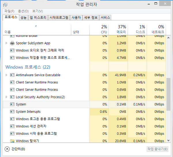Sort by the 메모리 column header
173x157 pixels.
(118, 30)
